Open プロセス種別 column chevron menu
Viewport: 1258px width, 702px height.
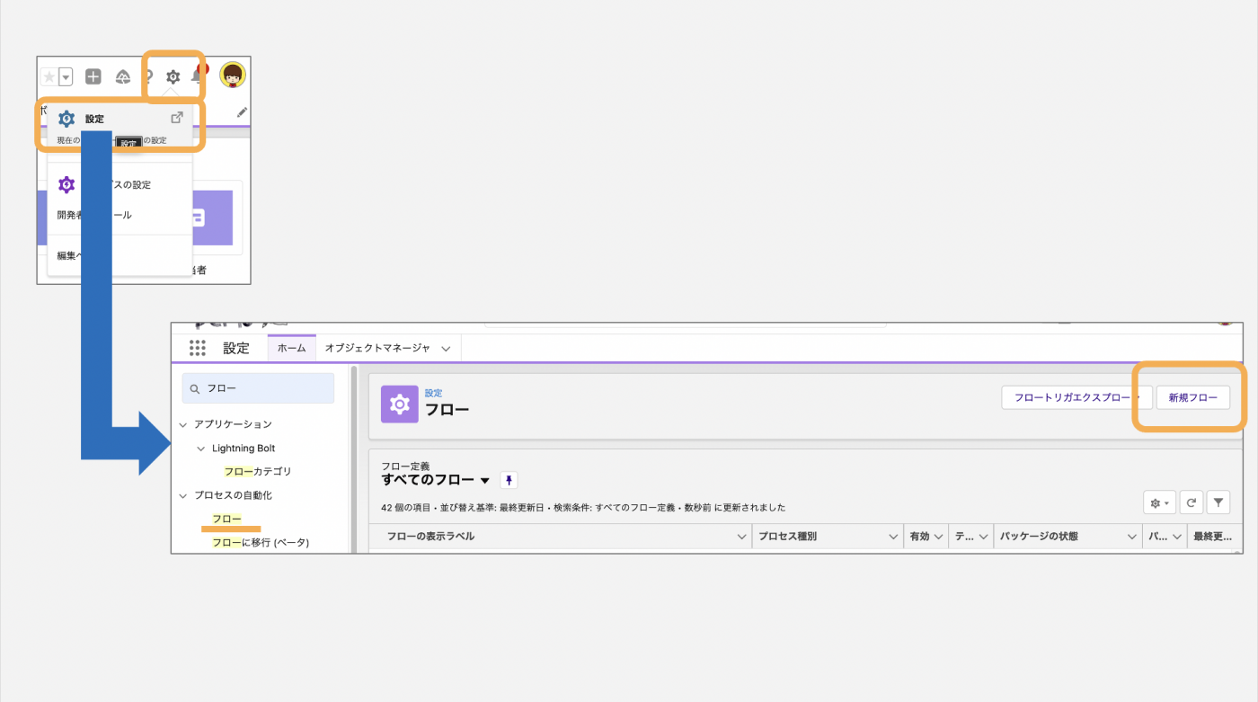pyautogui.click(x=894, y=537)
